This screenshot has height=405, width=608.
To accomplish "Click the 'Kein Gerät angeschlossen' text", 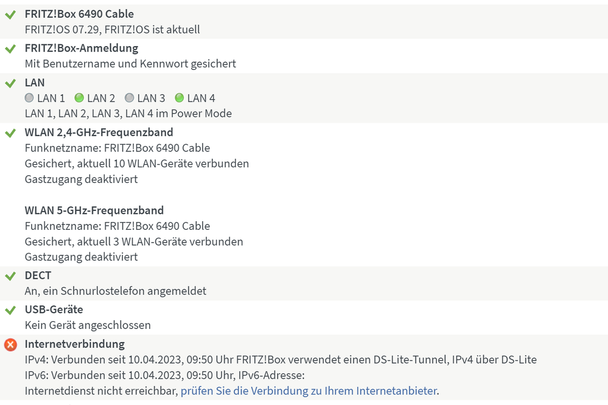I will tap(88, 325).
